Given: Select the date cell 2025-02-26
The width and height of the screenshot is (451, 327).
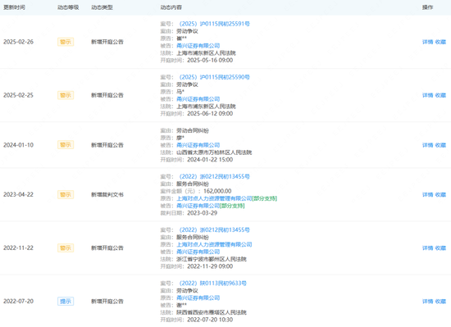Looking at the screenshot, I should [x=18, y=42].
